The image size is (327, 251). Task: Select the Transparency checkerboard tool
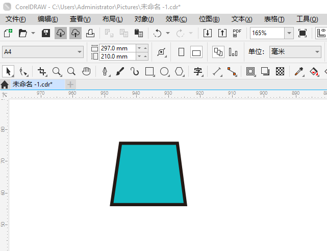pyautogui.click(x=280, y=72)
